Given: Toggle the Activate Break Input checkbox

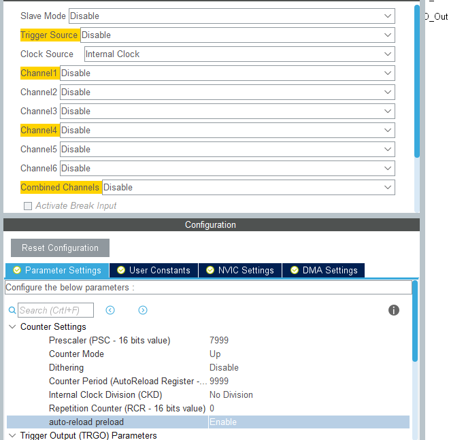Looking at the screenshot, I should (28, 206).
